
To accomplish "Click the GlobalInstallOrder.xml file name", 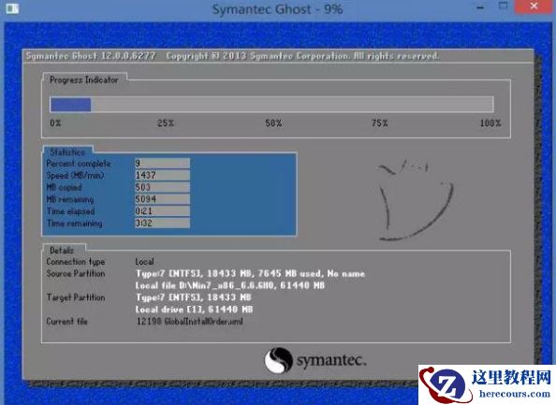I will point(204,322).
